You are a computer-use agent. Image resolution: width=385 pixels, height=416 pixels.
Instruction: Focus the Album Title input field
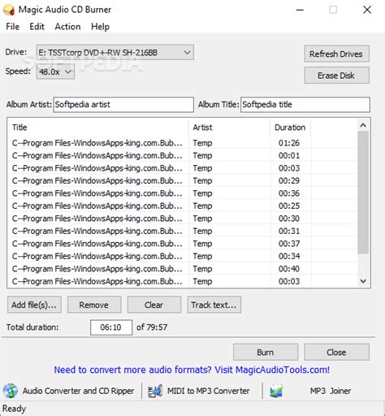pos(305,105)
